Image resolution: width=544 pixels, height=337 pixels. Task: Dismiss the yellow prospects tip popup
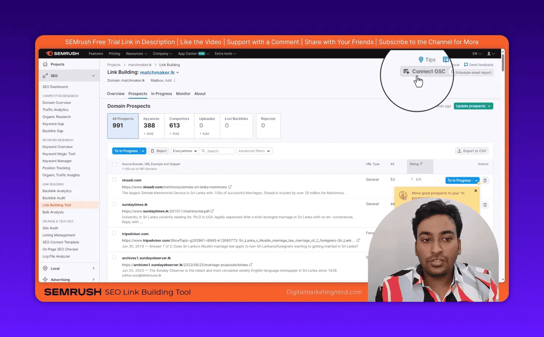[x=476, y=190]
